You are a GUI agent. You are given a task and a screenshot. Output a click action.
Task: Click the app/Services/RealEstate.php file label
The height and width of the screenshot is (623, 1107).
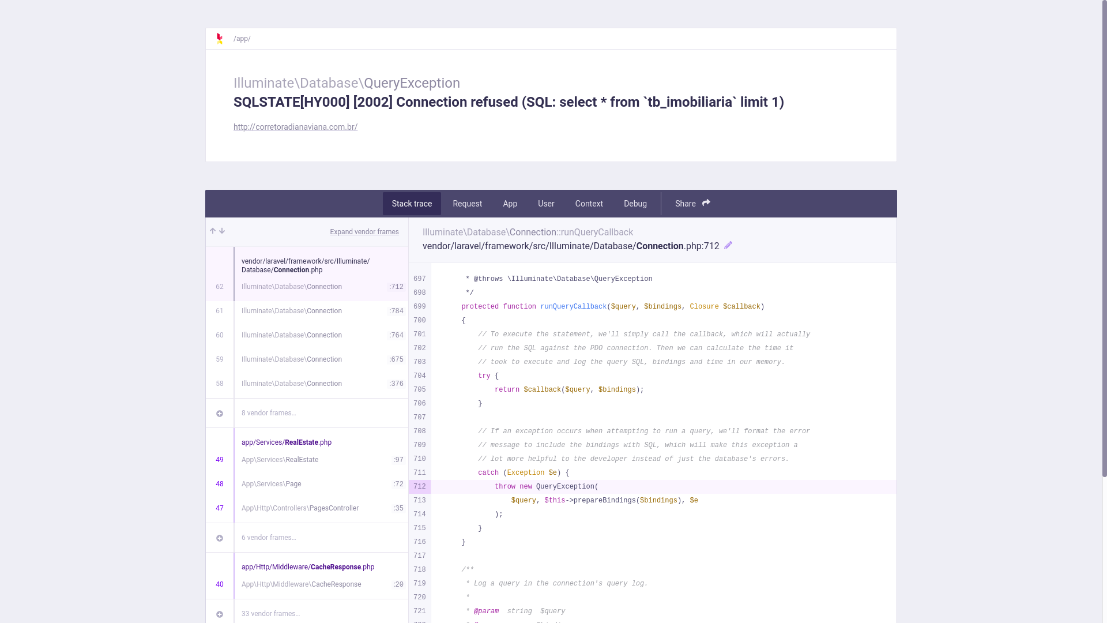tap(287, 442)
